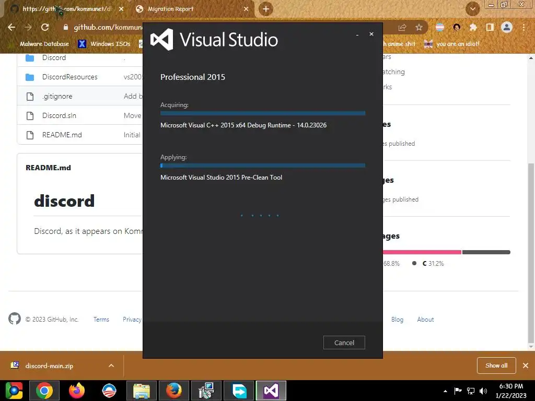Screen dimensions: 535x401
Task: Launch Firefox Nightly flame icon in taskbar
Action: [x=77, y=391]
